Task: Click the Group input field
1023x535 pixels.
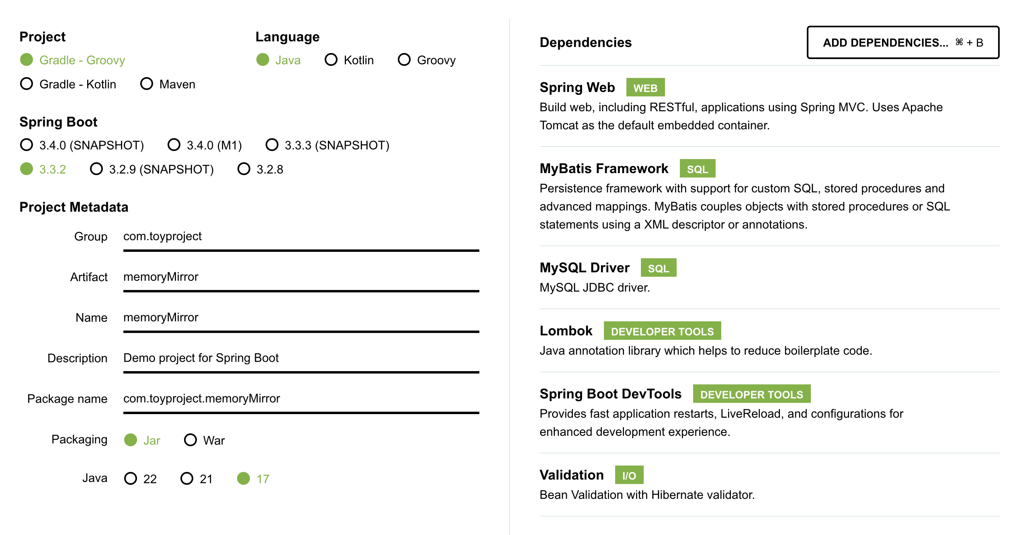Action: point(301,237)
